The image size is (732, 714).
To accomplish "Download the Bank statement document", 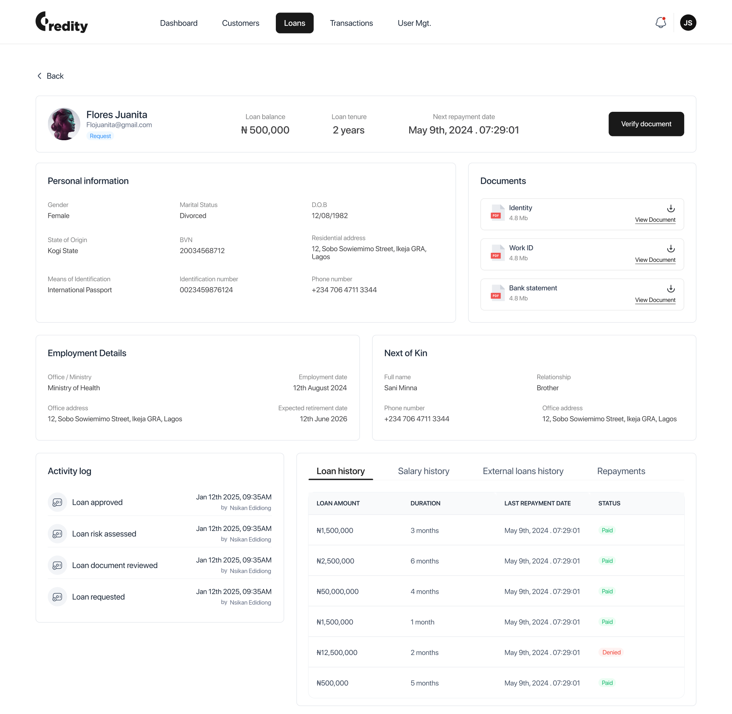I will (671, 289).
